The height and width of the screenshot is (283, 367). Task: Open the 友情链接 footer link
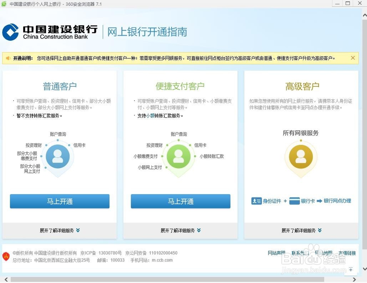[347, 253]
